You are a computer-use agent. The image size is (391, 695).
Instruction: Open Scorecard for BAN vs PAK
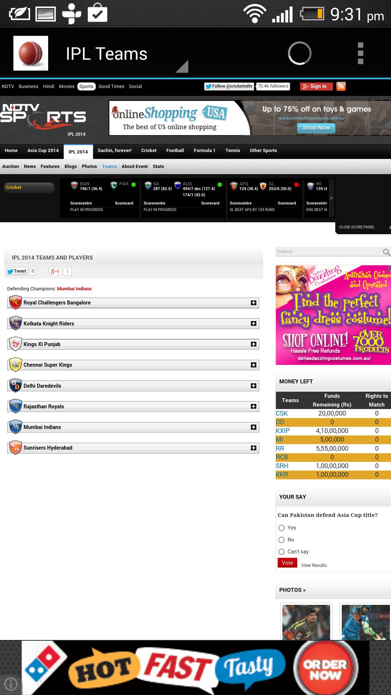[124, 203]
